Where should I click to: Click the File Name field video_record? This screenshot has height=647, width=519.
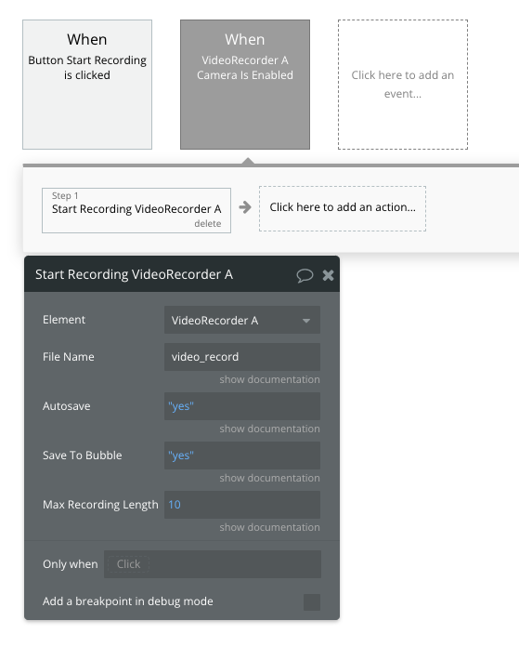[x=242, y=357]
